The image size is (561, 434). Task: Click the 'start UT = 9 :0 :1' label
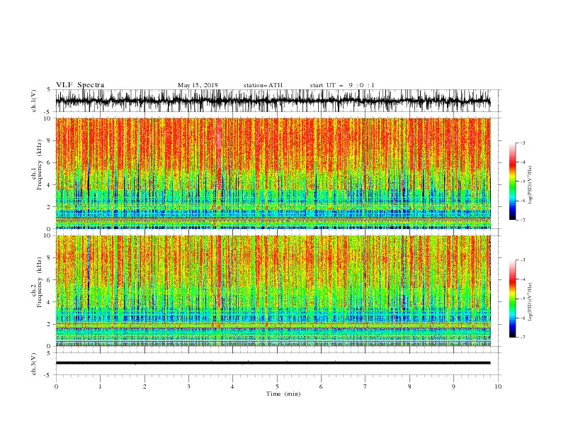(x=342, y=85)
